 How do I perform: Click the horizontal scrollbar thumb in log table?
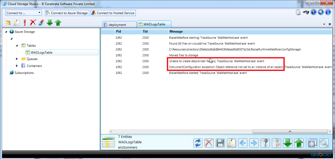290,132
